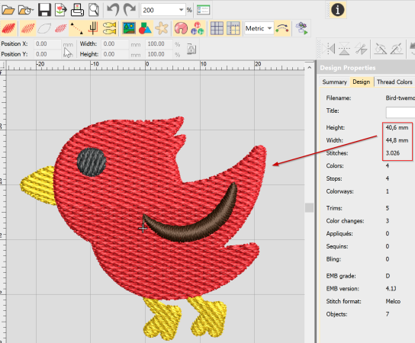415x343 pixels.
Task: Click the scroll up arrow of canvas
Action: click(309, 68)
